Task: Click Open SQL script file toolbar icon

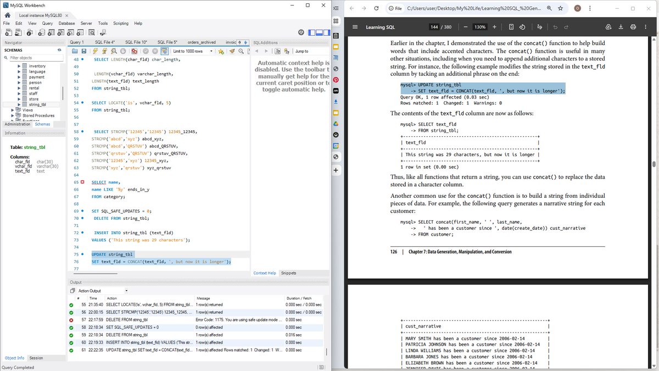Action: coord(18,33)
